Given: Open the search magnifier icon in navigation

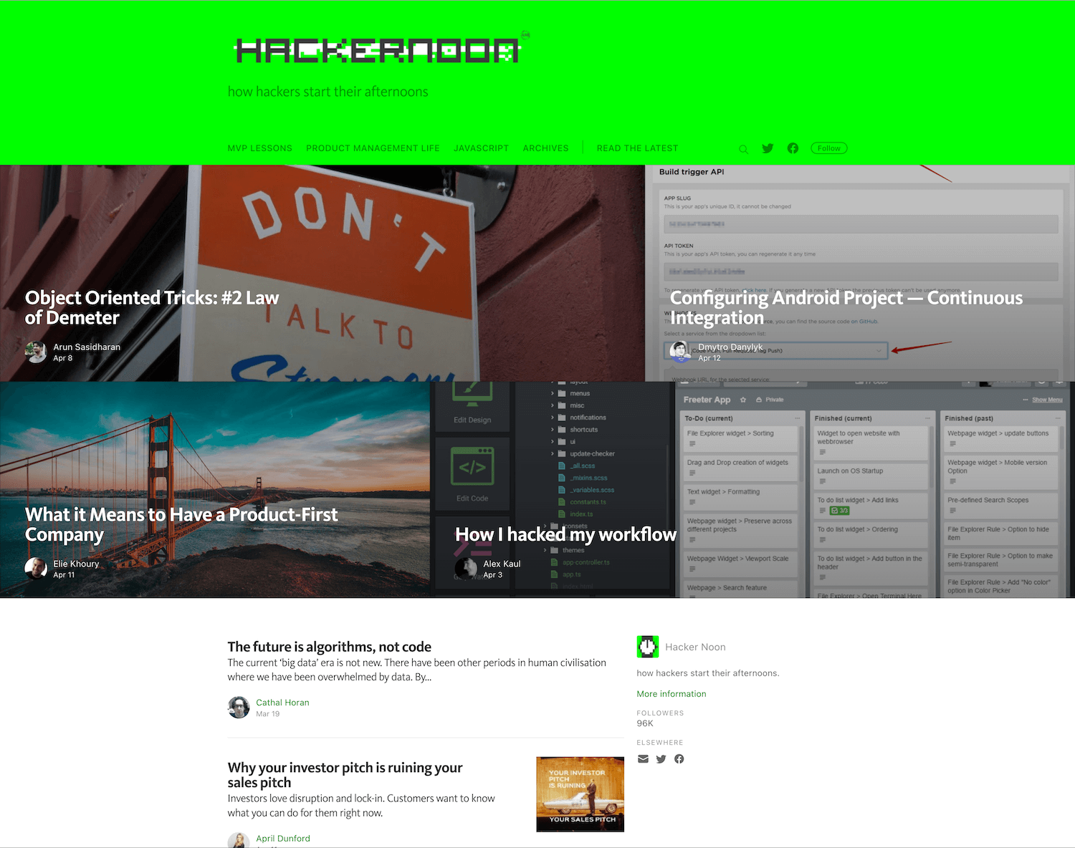Looking at the screenshot, I should coord(743,149).
